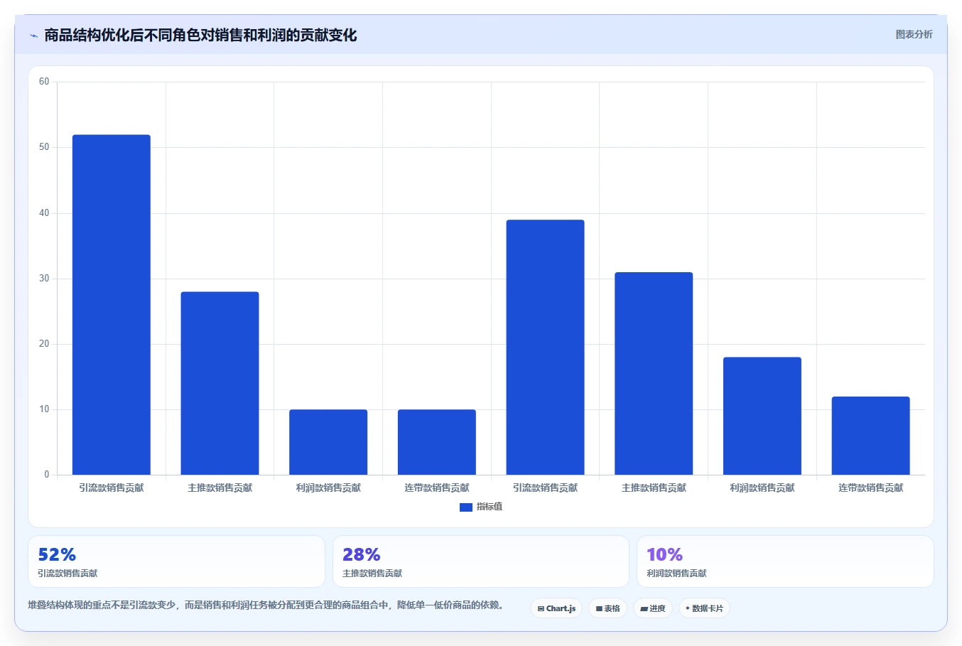The image size is (962, 646).
Task: Click the y-axis tick label 50
Action: tap(44, 147)
